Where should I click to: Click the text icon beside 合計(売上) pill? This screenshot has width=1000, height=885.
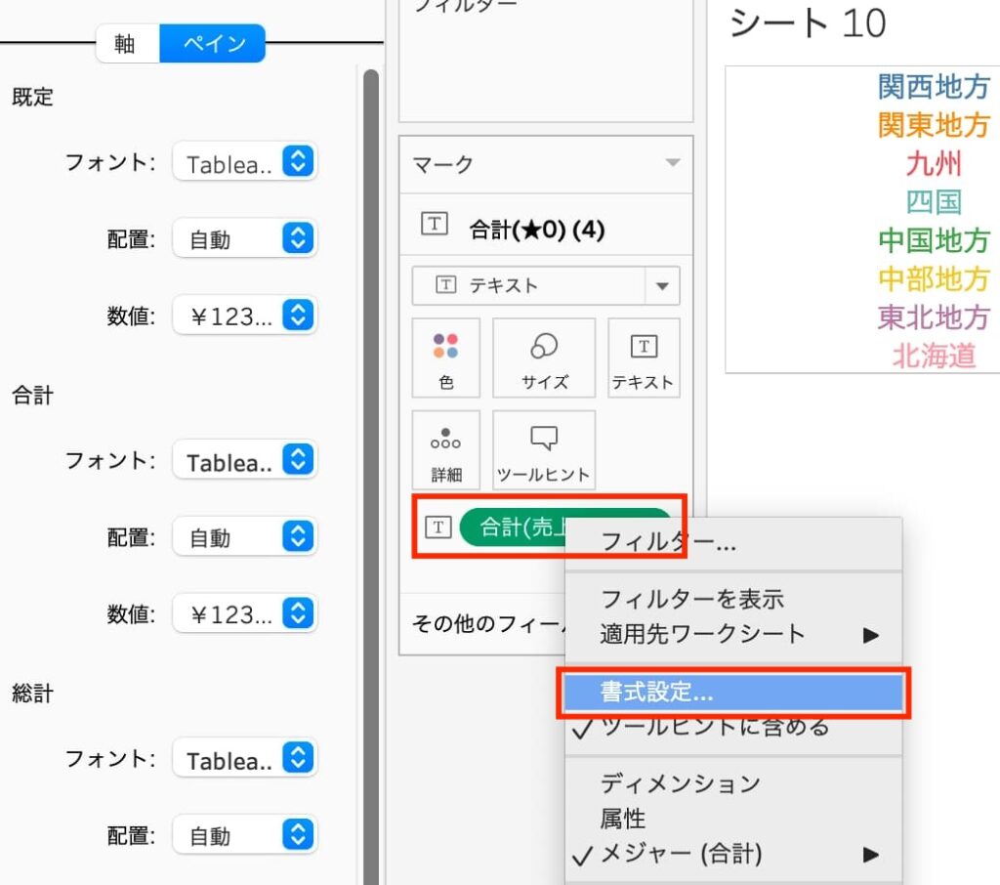[x=439, y=527]
